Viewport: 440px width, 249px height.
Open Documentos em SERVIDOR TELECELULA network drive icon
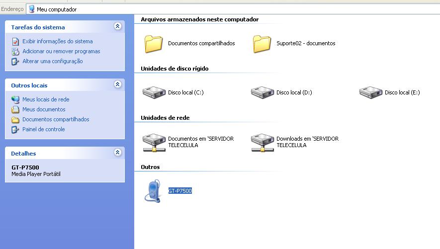tap(154, 143)
